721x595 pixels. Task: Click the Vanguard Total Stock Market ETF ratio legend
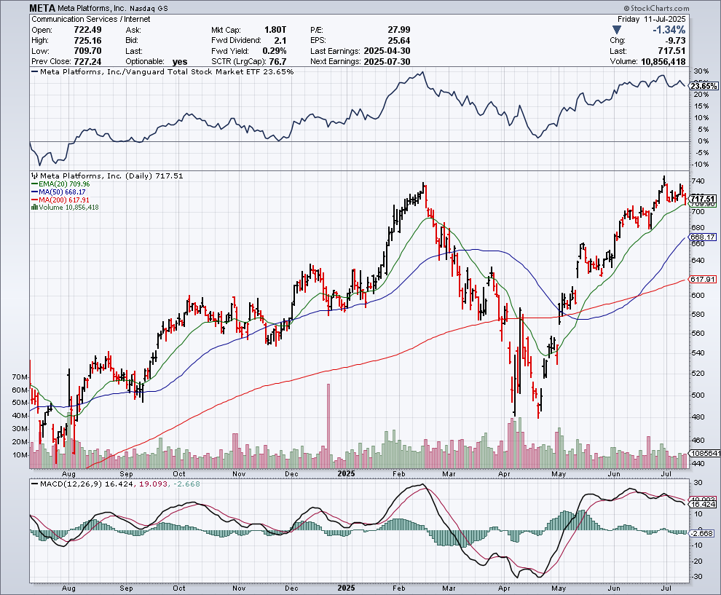[167, 71]
